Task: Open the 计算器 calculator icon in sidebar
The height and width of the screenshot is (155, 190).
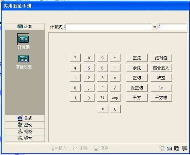Action: (x=23, y=39)
